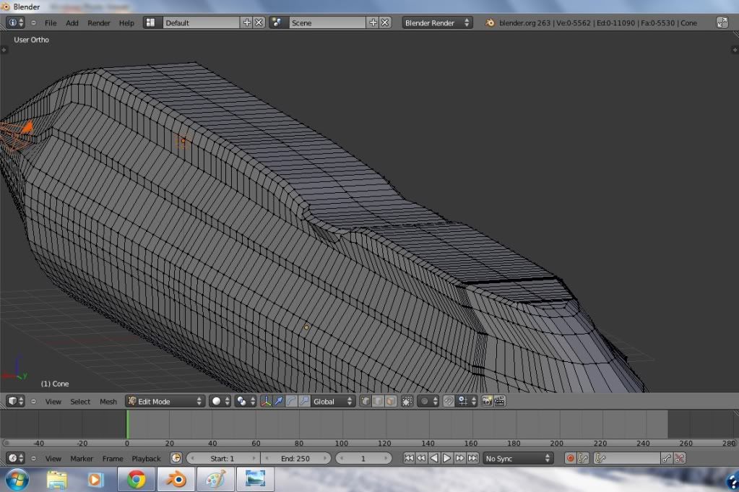Open the Help menu
The height and width of the screenshot is (492, 739).
[x=126, y=22]
